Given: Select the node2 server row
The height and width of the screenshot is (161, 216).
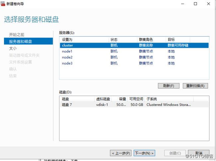Looking at the screenshot, I should coord(134,57).
